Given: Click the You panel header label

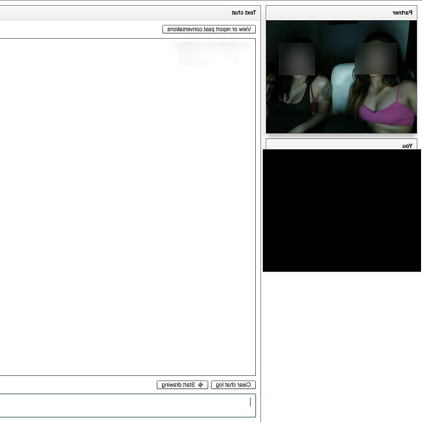Looking at the screenshot, I should coord(407,146).
